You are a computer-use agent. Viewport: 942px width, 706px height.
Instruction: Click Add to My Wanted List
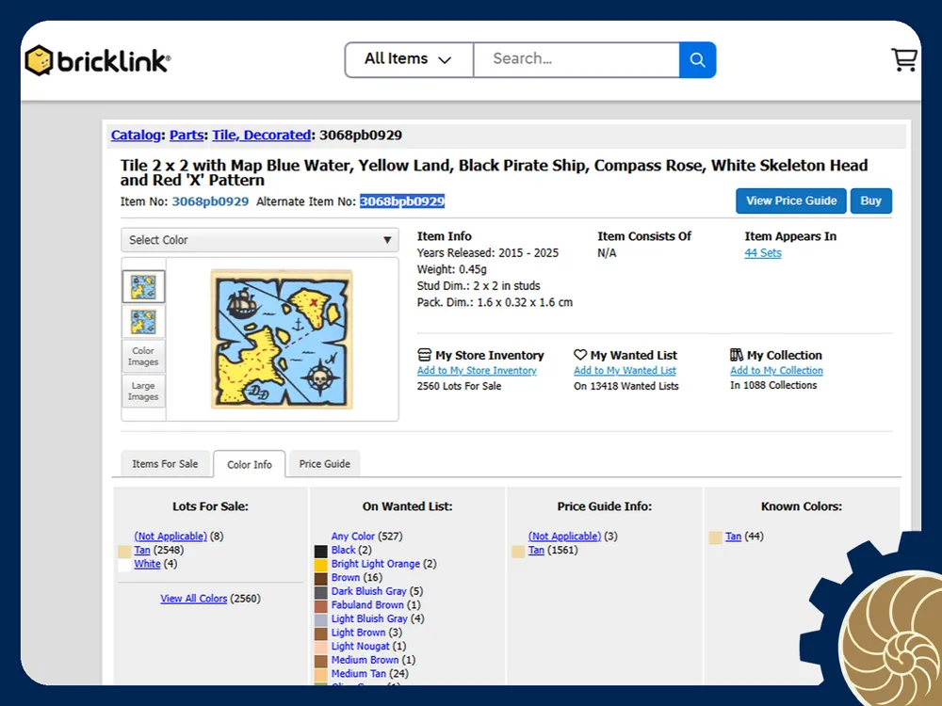click(x=624, y=370)
